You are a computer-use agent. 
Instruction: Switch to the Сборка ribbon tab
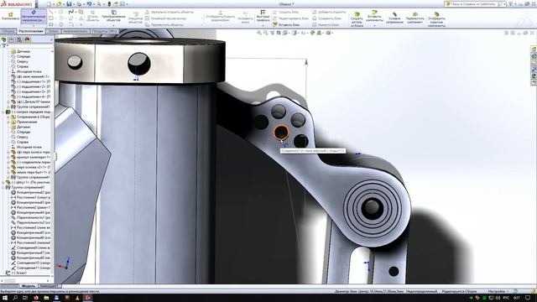8,31
